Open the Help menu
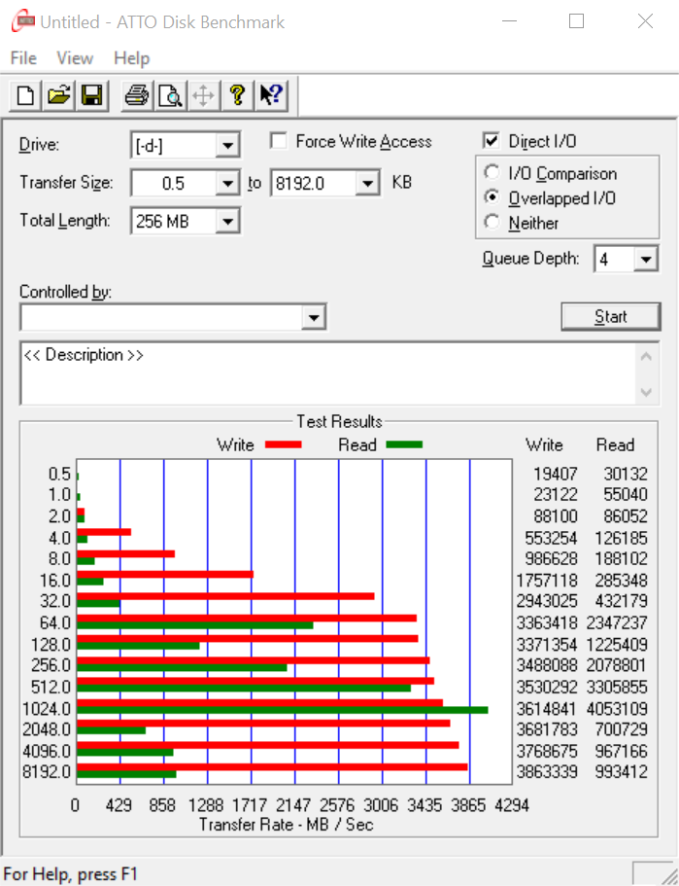 pyautogui.click(x=131, y=58)
